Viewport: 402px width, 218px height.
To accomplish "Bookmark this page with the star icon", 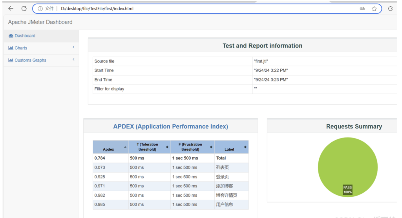I will point(374,9).
